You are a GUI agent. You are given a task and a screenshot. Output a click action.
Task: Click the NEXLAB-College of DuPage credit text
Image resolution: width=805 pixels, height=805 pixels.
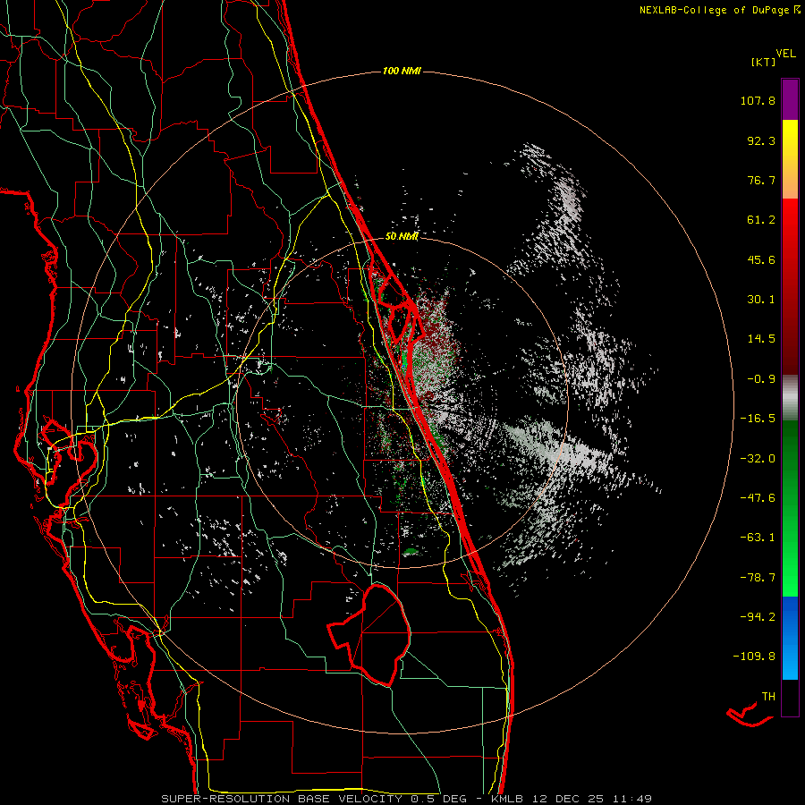(719, 10)
